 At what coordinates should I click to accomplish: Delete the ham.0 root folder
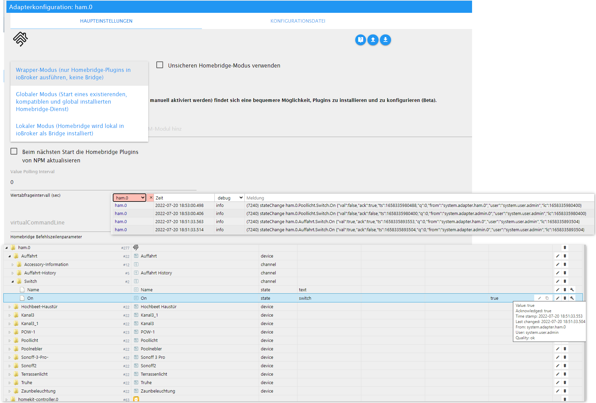565,248
